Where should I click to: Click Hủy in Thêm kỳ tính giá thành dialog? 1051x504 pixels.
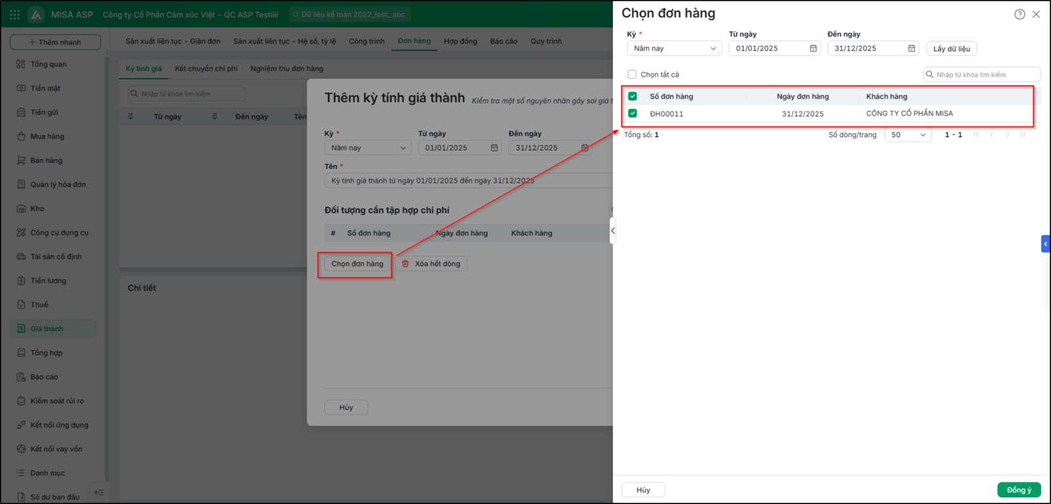coord(346,407)
